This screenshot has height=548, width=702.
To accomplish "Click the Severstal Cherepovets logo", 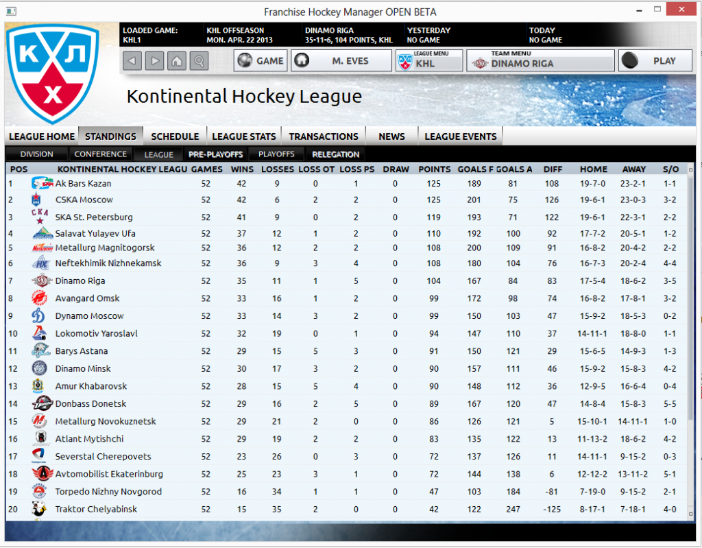I will point(38,455).
